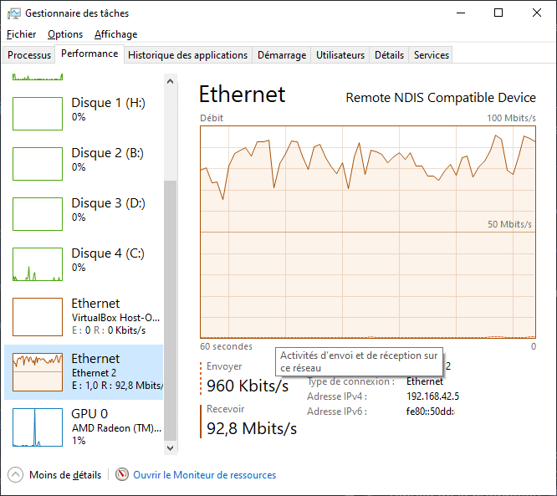Image resolution: width=557 pixels, height=496 pixels.
Task: Open the Services tab
Action: point(432,55)
